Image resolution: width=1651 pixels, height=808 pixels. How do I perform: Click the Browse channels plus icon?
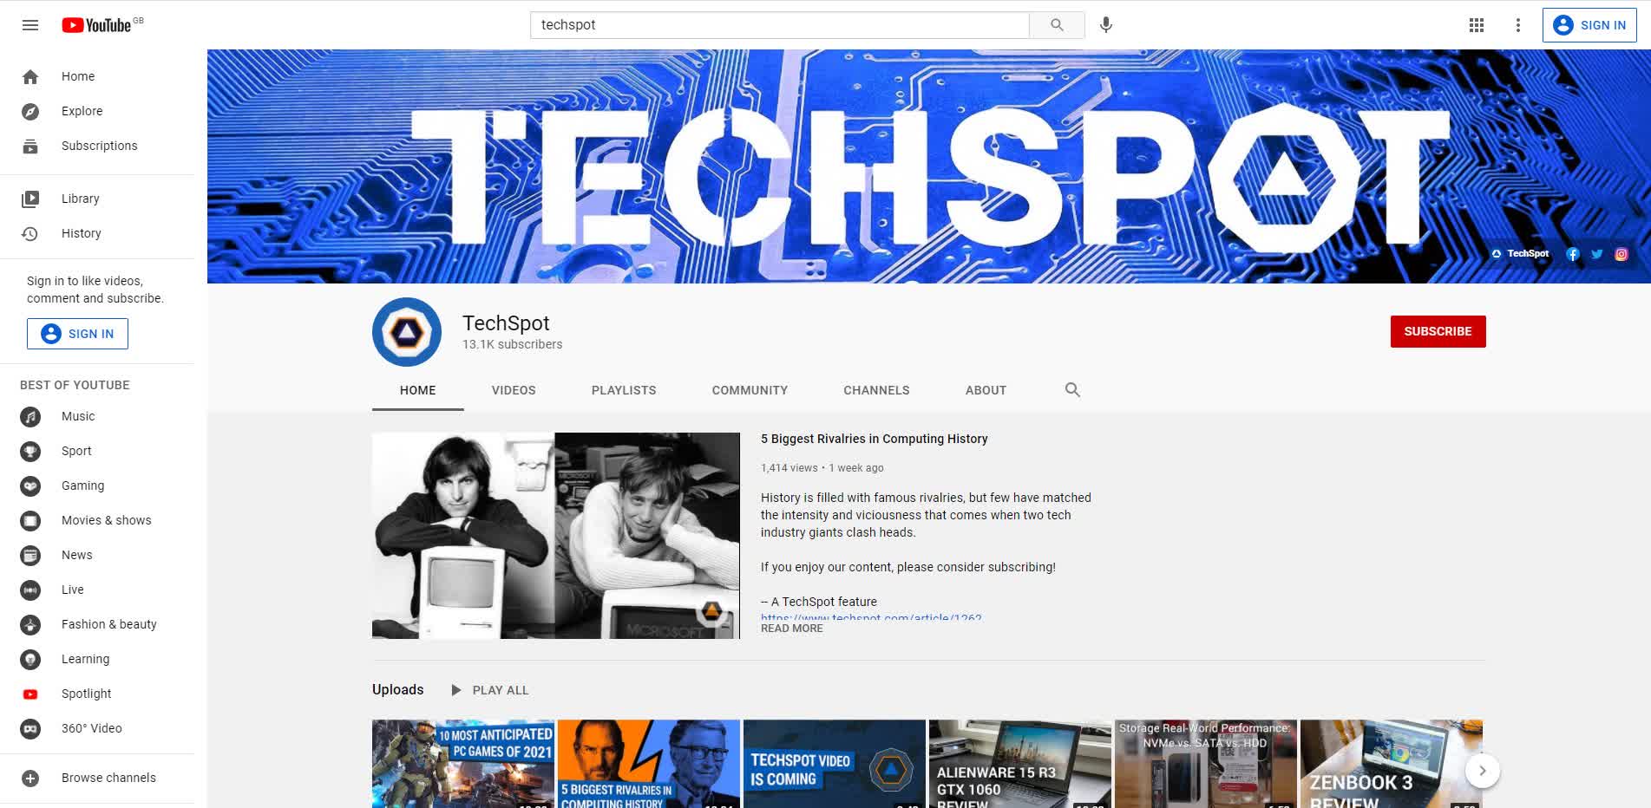tap(30, 778)
